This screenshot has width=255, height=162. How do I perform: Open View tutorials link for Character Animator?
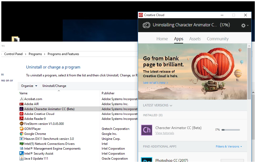click(x=165, y=133)
